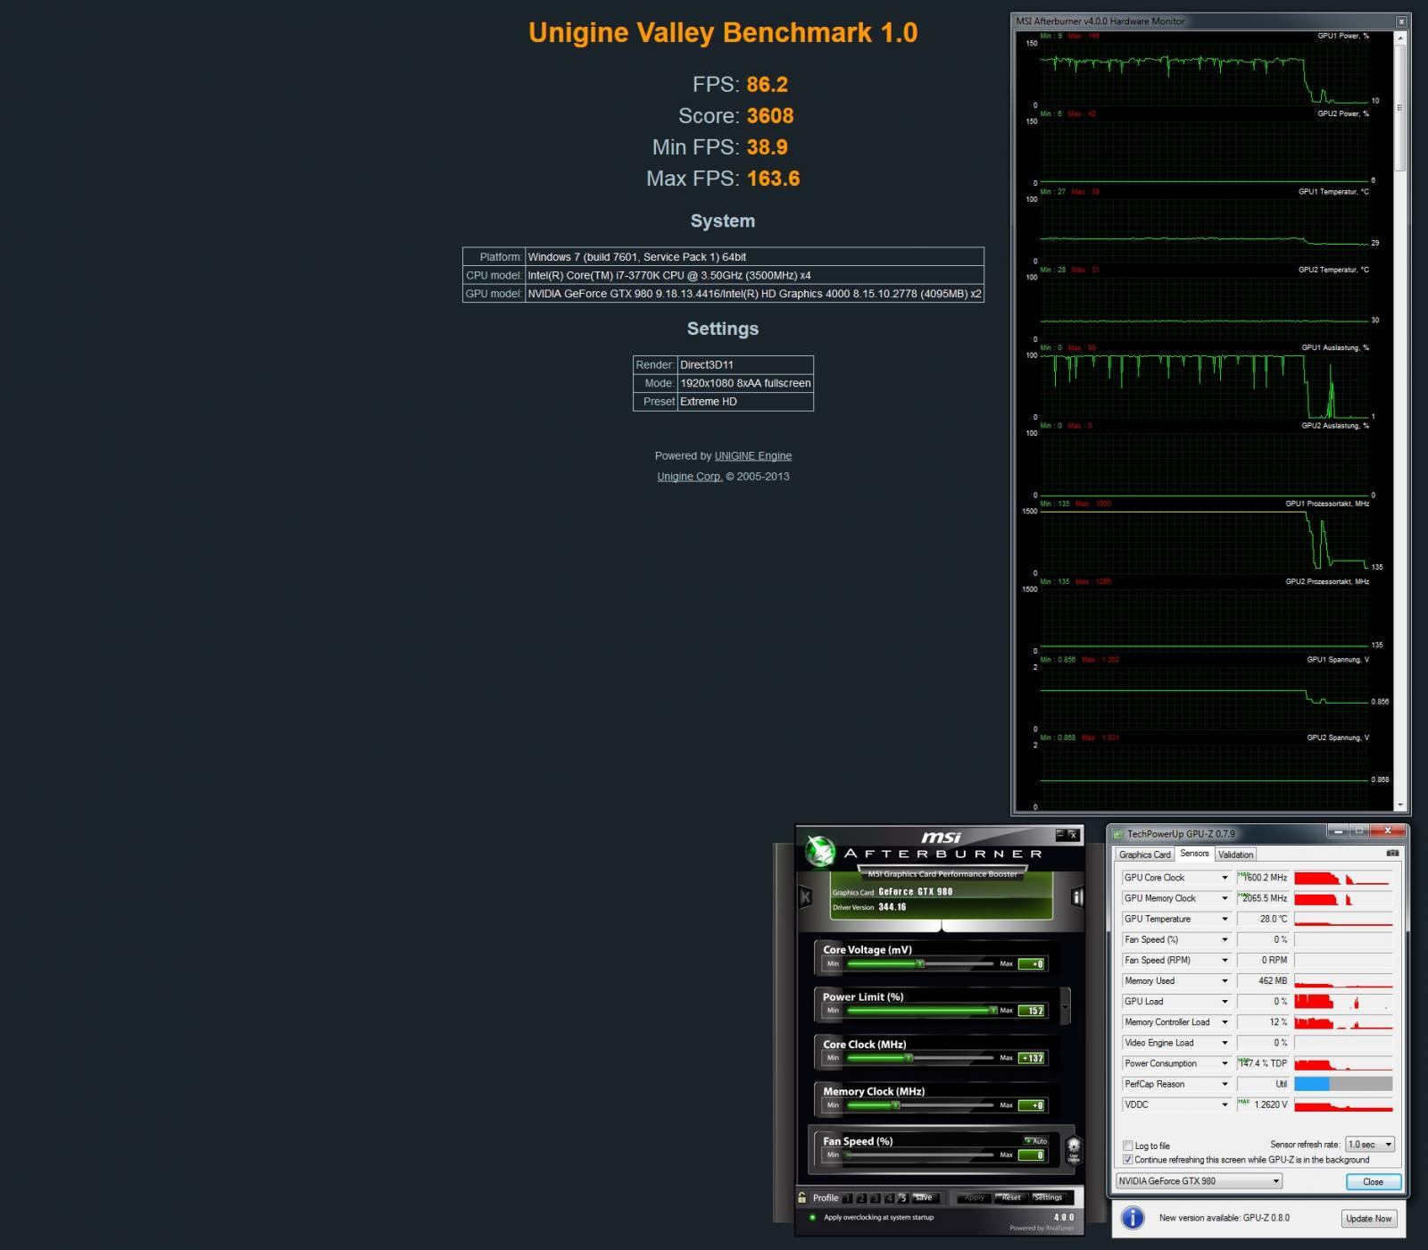Open the Memory Controller Load sensor dropdown
Viewport: 1428px width, 1250px height.
point(1225,1022)
